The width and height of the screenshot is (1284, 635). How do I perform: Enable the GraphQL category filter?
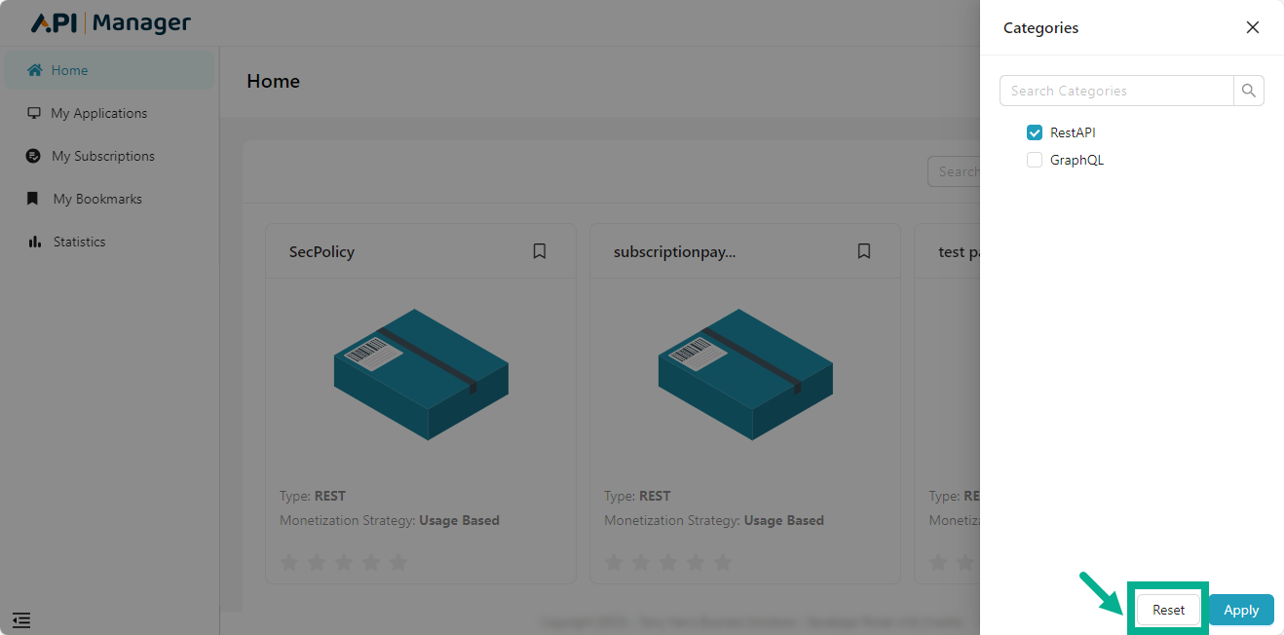point(1034,159)
